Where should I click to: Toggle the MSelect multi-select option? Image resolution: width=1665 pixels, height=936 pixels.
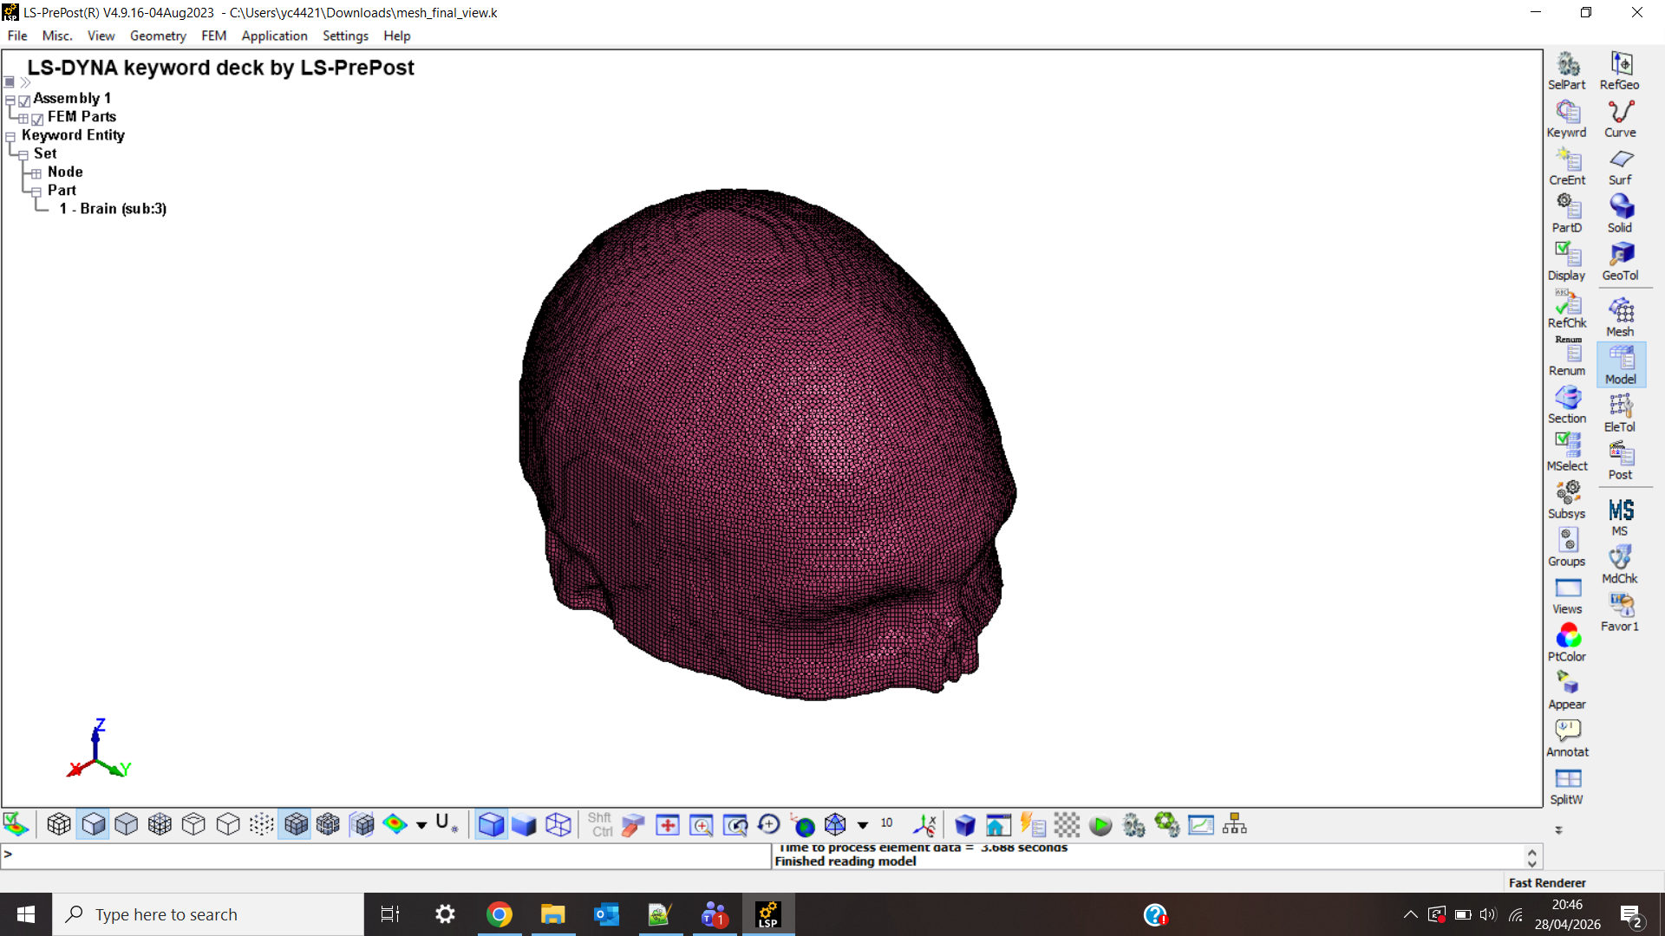pos(1567,452)
